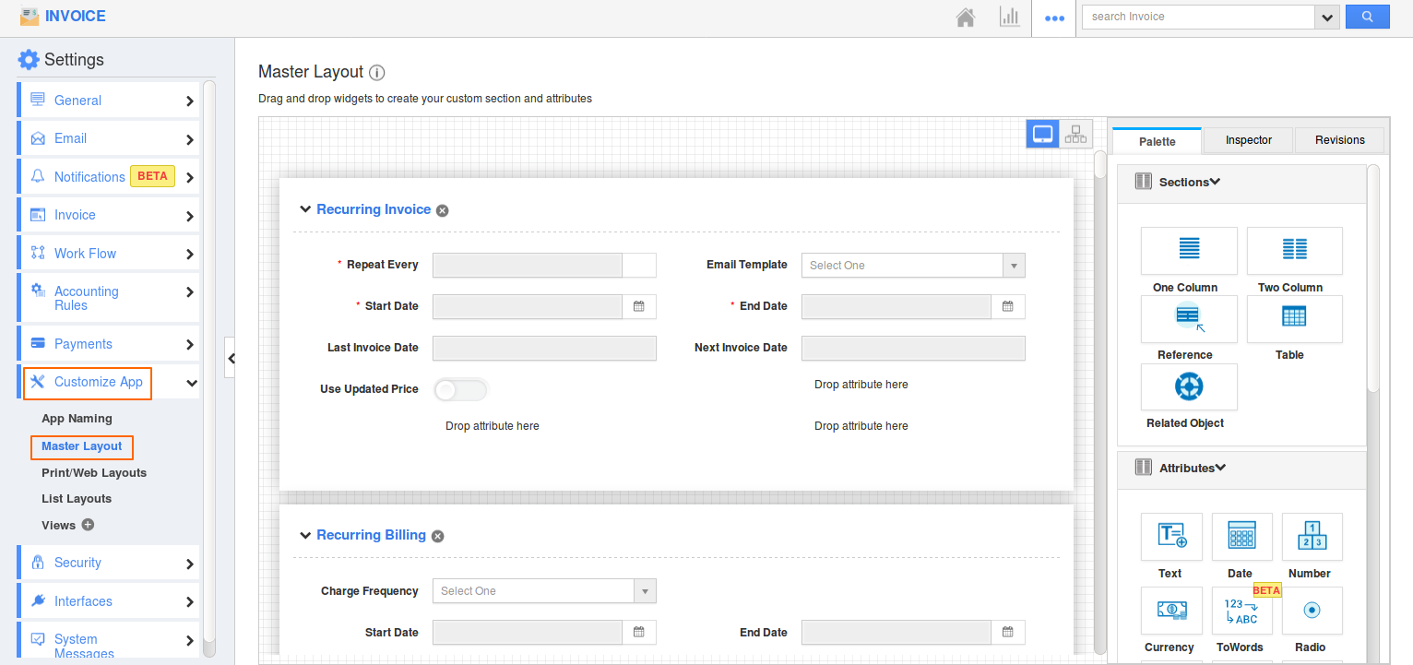Open the more options ellipsis icon
Image resolution: width=1413 pixels, height=665 pixels.
(x=1054, y=18)
